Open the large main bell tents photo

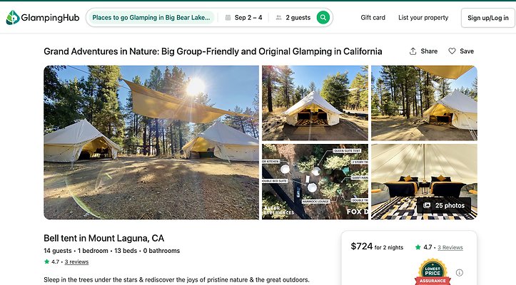click(151, 142)
